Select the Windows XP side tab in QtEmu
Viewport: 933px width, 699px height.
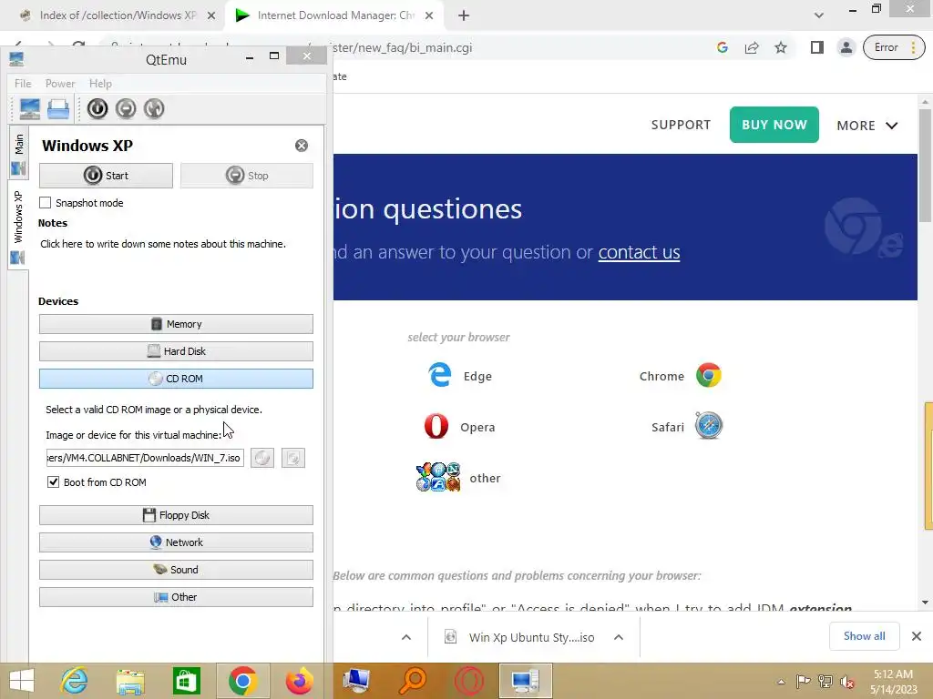tap(18, 227)
